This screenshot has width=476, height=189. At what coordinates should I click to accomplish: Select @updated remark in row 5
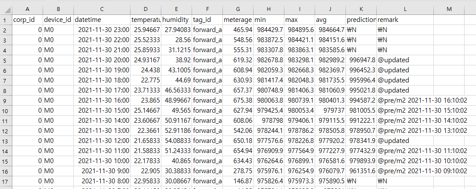click(405, 60)
